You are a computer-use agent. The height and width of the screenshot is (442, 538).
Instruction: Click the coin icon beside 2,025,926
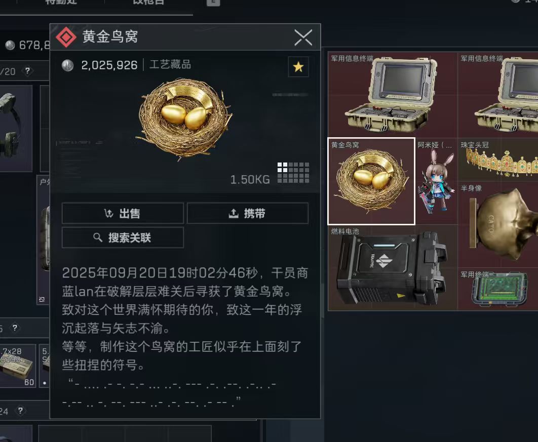click(x=67, y=65)
